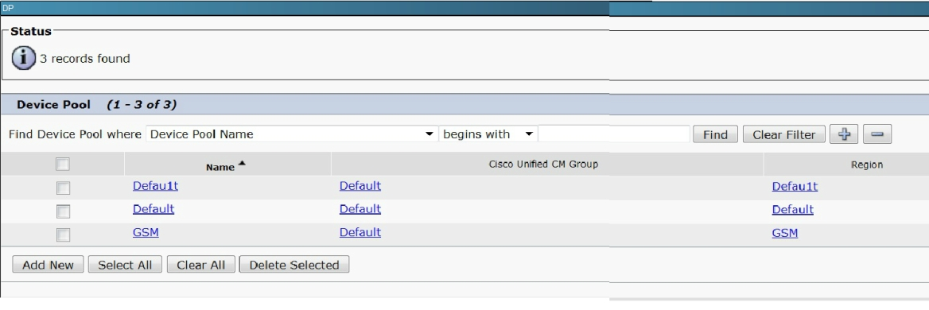Click the Clear Filter button
This screenshot has height=310, width=929.
coord(784,134)
